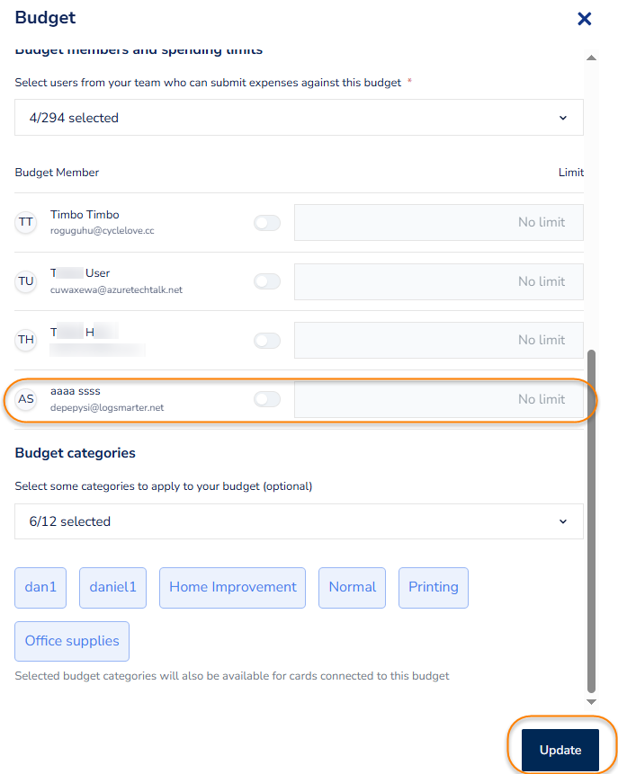The height and width of the screenshot is (774, 618).
Task: Open the 4/294 selected members dropdown
Action: pyautogui.click(x=299, y=118)
